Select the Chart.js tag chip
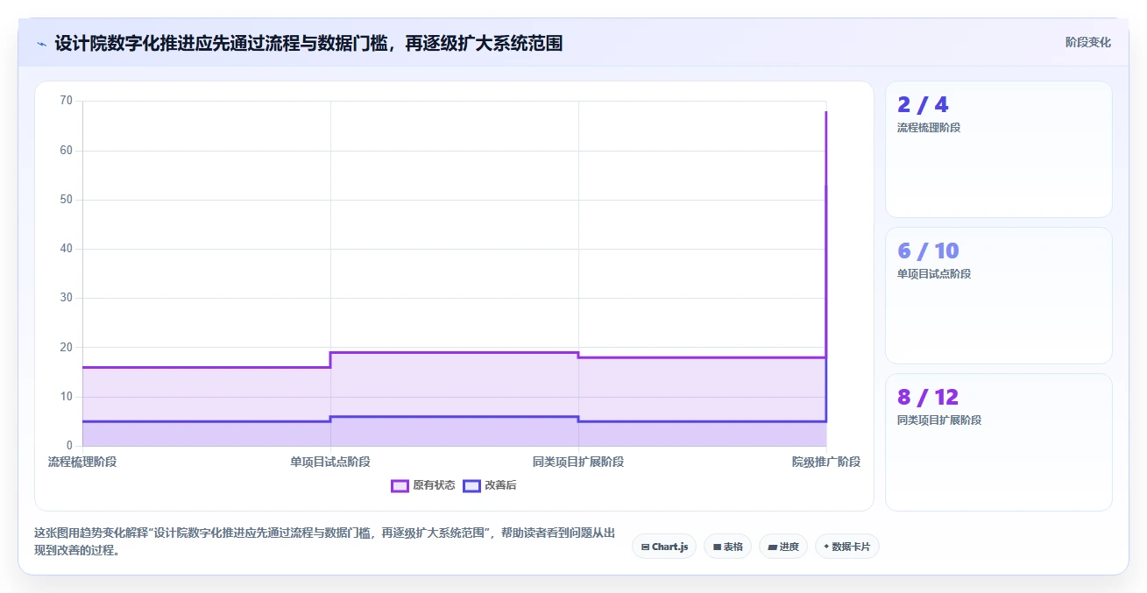Viewport: 1147px width, 593px height. [664, 547]
